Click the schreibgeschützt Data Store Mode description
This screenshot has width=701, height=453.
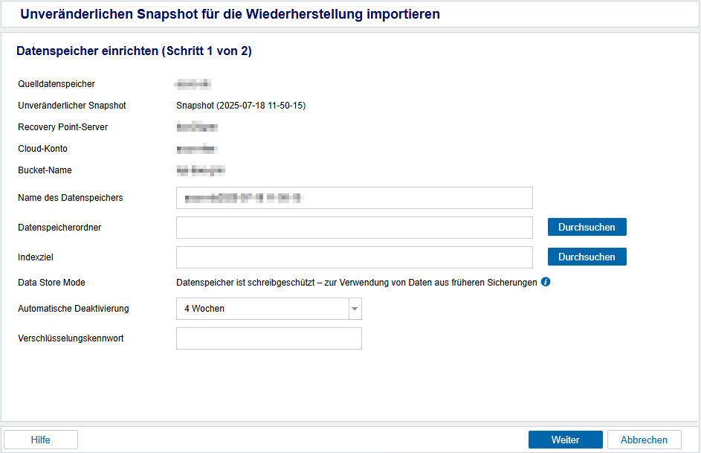point(356,283)
